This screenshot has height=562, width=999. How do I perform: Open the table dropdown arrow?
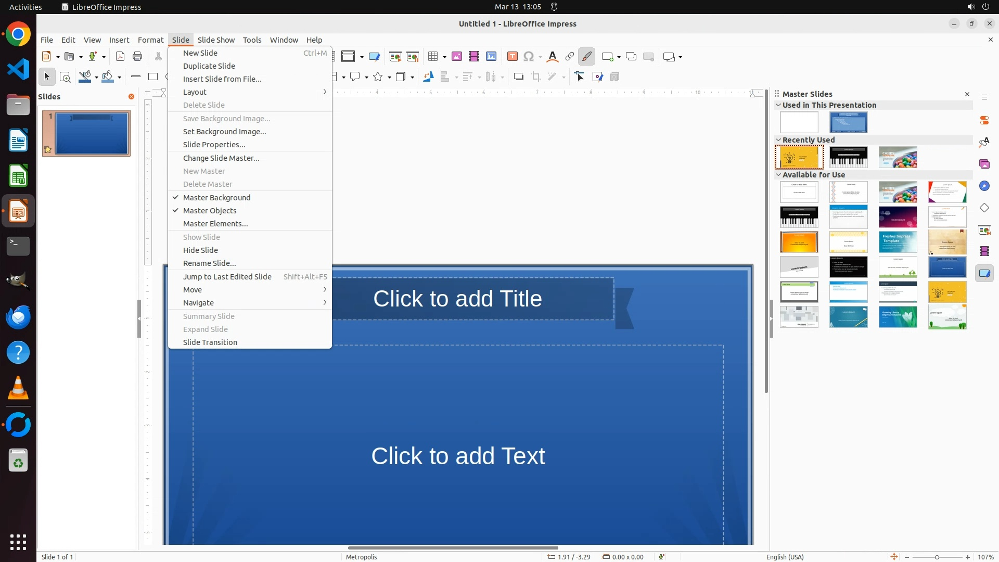coord(445,57)
